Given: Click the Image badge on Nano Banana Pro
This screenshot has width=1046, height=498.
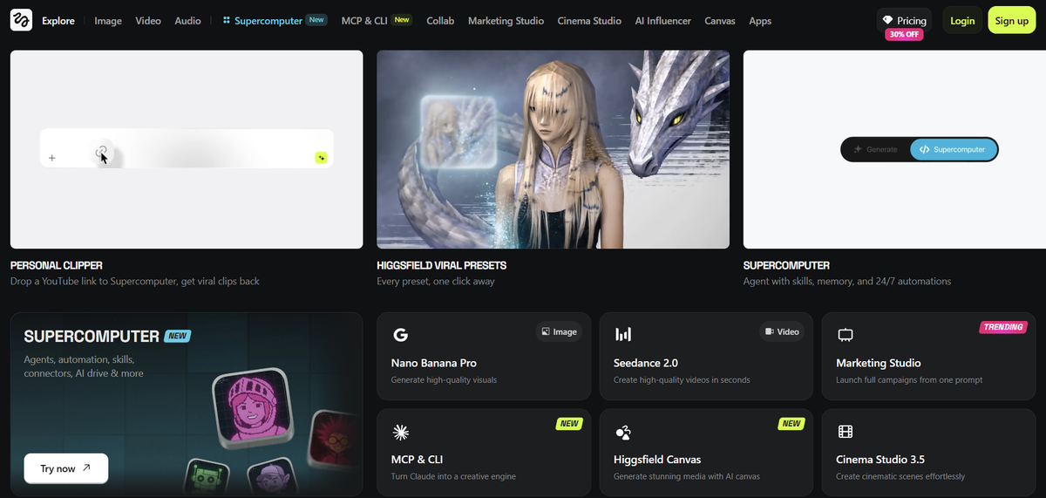Looking at the screenshot, I should click(x=559, y=331).
